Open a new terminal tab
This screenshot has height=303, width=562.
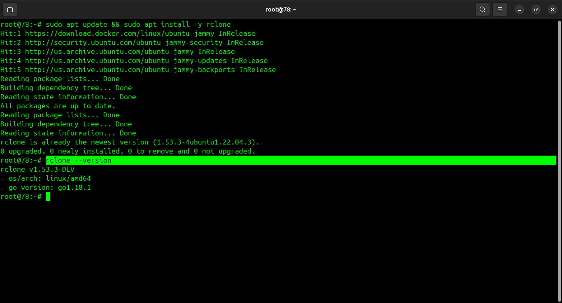coord(10,9)
